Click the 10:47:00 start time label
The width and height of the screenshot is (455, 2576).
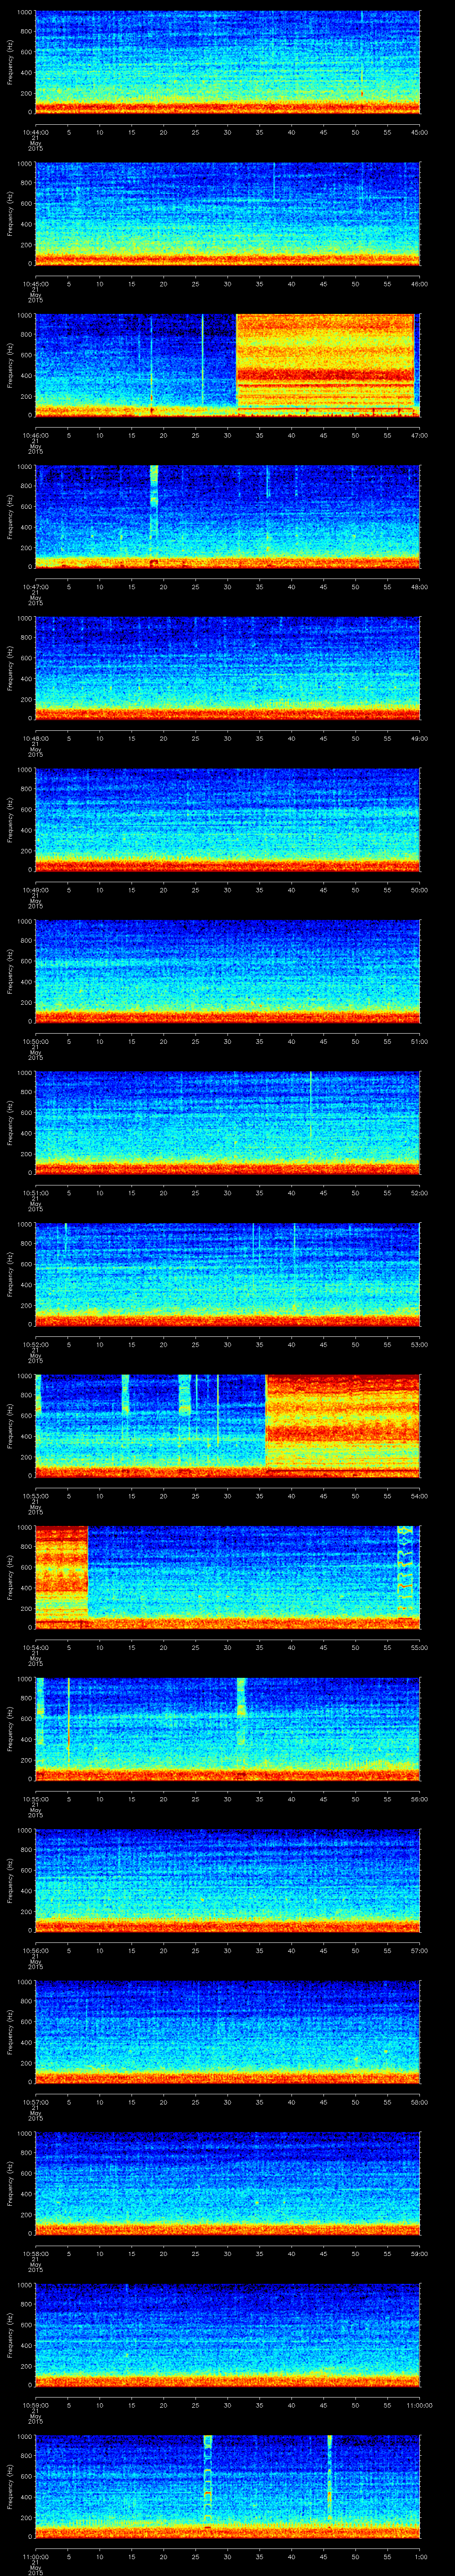[x=35, y=587]
